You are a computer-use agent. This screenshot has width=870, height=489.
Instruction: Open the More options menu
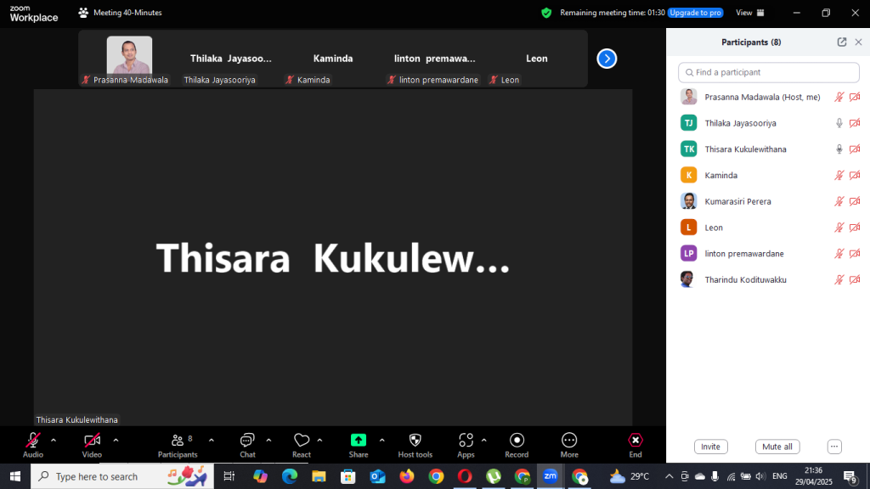[x=569, y=445]
